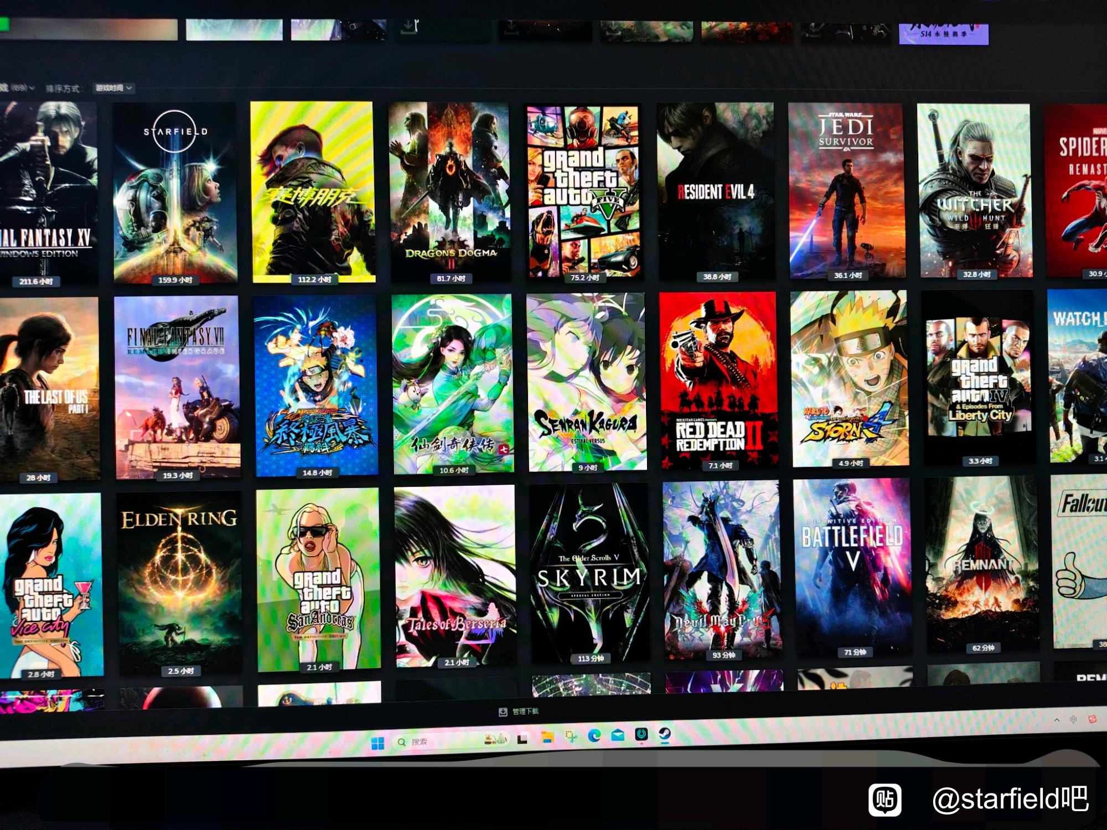The width and height of the screenshot is (1107, 830).
Task: Click the Sogou input method tray icon
Action: (x=1092, y=719)
